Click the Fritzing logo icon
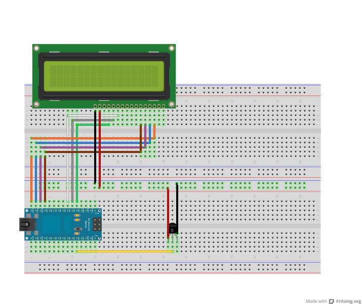Image resolution: width=362 pixels, height=304 pixels. click(332, 301)
